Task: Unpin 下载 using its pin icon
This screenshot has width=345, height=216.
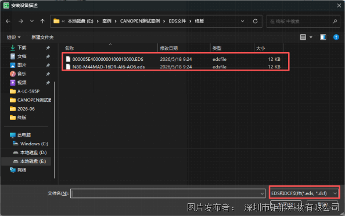Action: click(48, 48)
